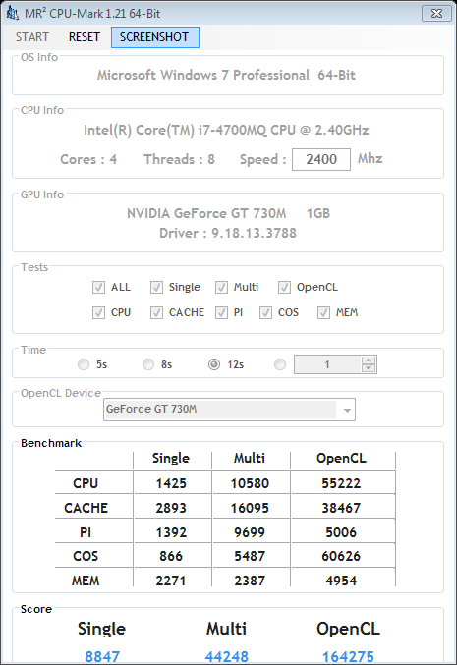
Task: Open the START menu item
Action: pyautogui.click(x=32, y=37)
